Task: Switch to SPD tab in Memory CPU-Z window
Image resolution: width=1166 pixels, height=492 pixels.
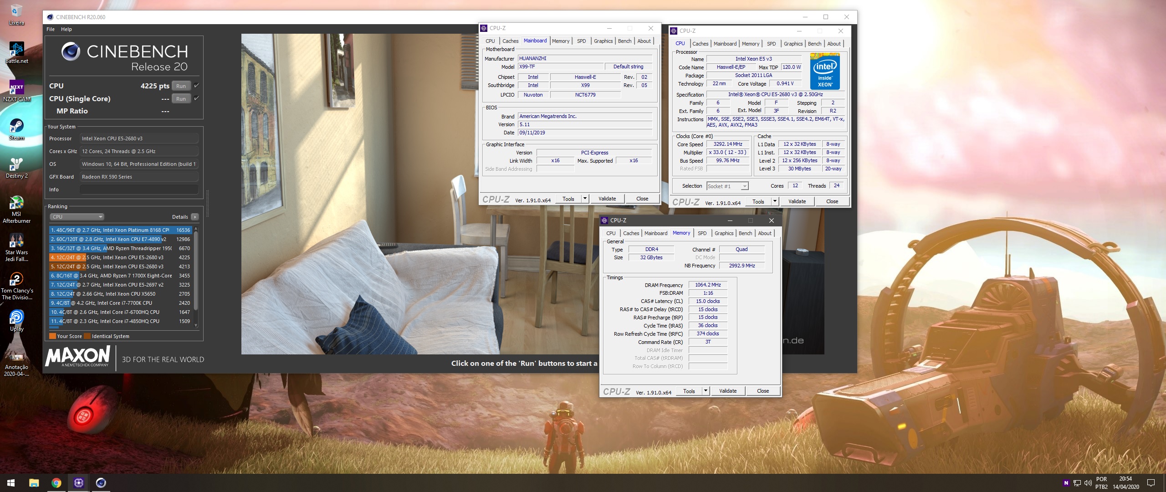Action: coord(702,233)
